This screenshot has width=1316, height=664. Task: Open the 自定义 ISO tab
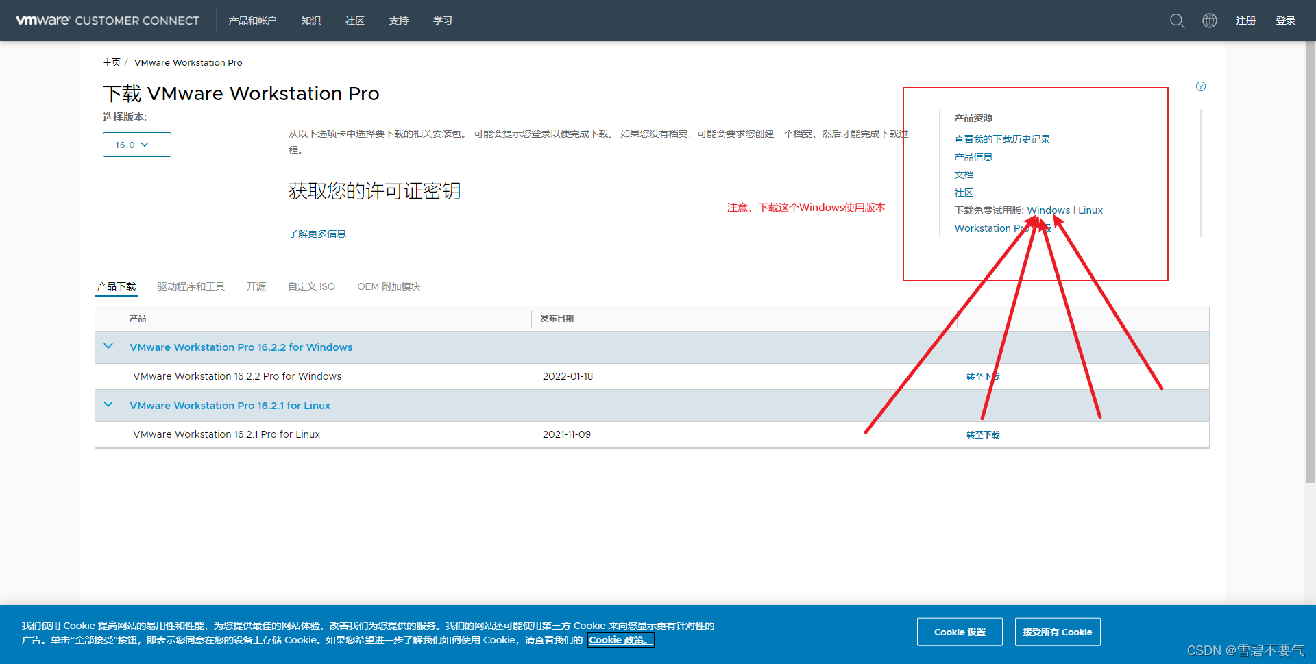(312, 286)
